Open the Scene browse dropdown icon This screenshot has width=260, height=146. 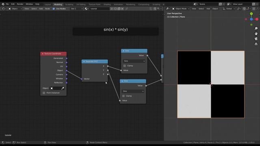click(x=196, y=4)
